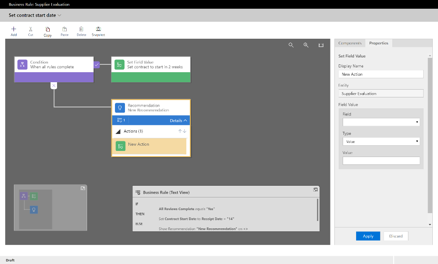
Task: Open the Type dropdown showing Value
Action: pos(381,141)
